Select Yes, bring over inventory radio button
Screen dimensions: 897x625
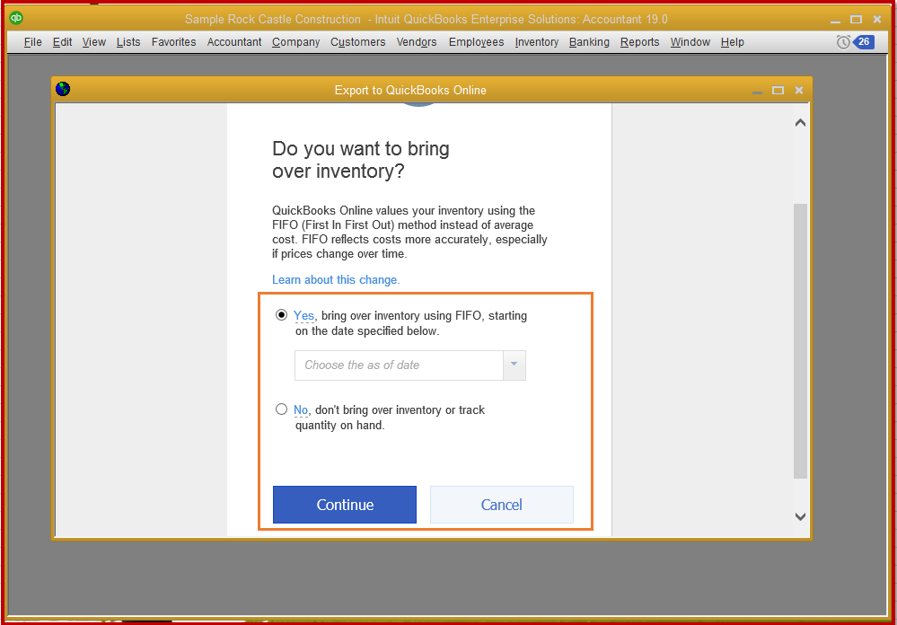(281, 315)
